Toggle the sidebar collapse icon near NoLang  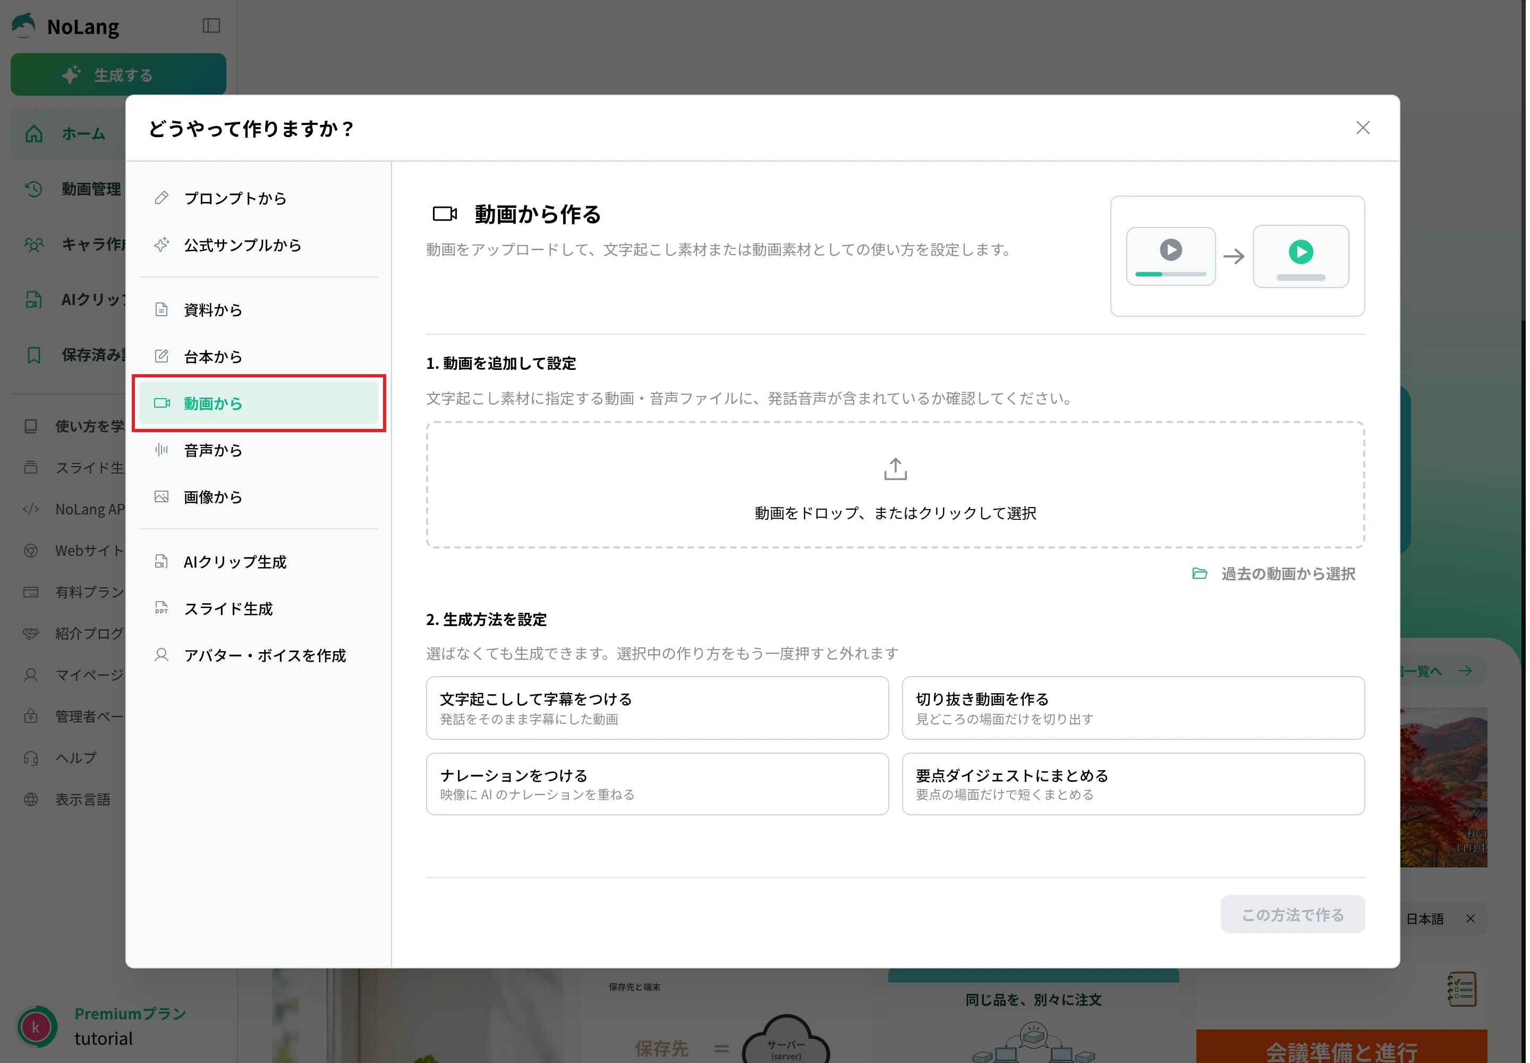pyautogui.click(x=211, y=26)
